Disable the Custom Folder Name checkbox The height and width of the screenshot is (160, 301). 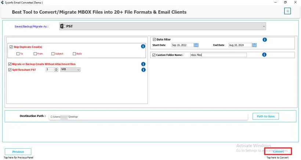(x=154, y=55)
